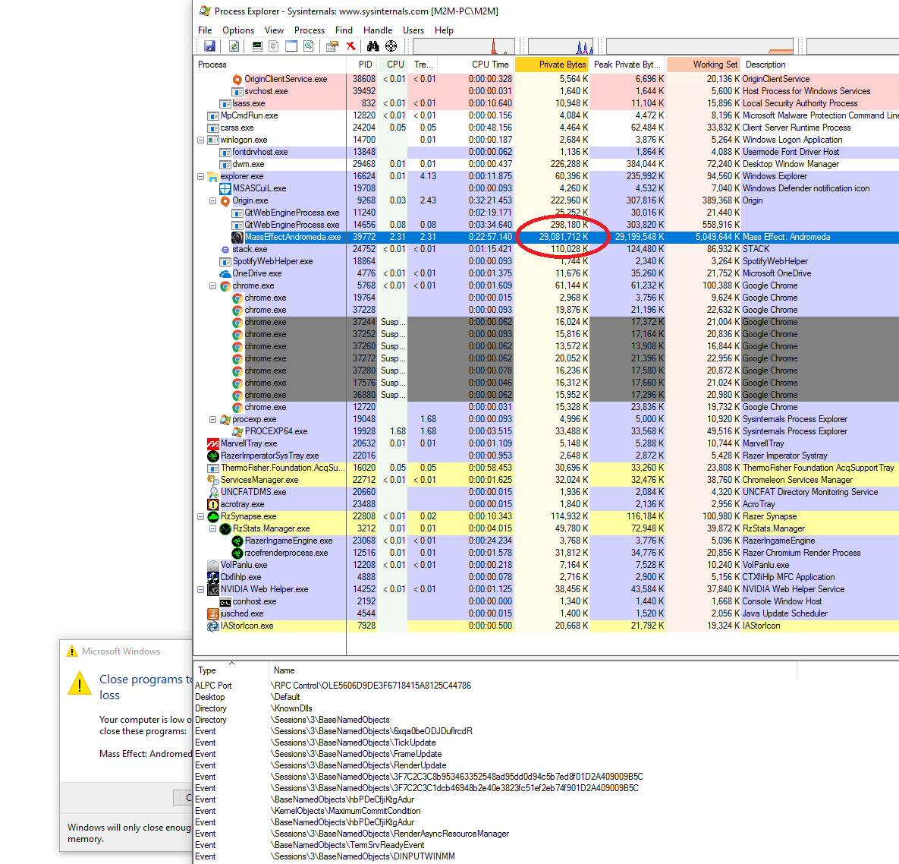Sort by the CPU column header
The width and height of the screenshot is (899, 864).
[393, 65]
